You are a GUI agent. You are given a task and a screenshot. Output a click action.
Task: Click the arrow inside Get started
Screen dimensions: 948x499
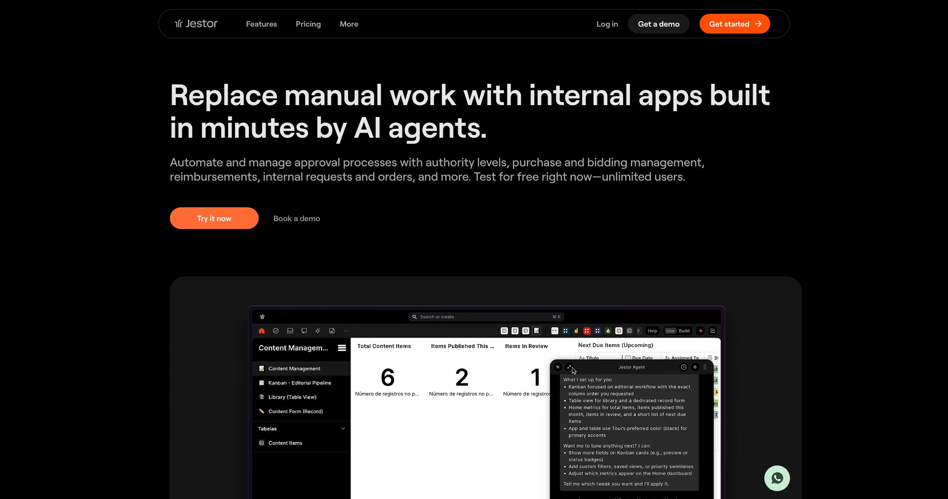click(x=758, y=24)
